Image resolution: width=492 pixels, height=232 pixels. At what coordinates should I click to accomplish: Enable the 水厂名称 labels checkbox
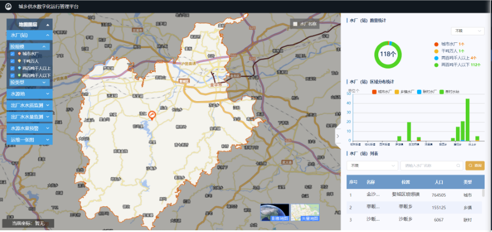pos(295,25)
